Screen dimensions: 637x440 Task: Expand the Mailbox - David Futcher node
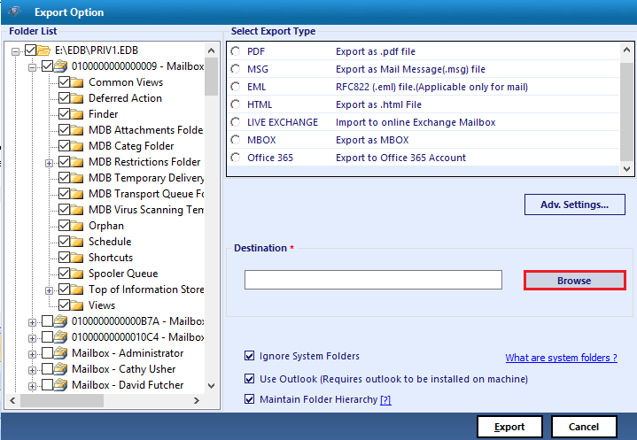tap(32, 386)
